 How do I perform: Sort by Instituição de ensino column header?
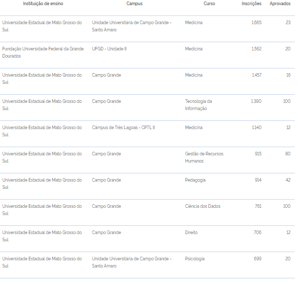pyautogui.click(x=43, y=4)
